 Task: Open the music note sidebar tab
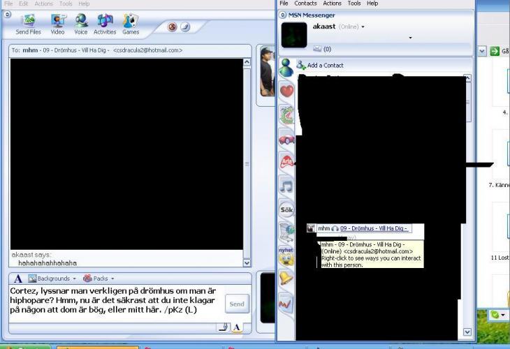coord(286,186)
